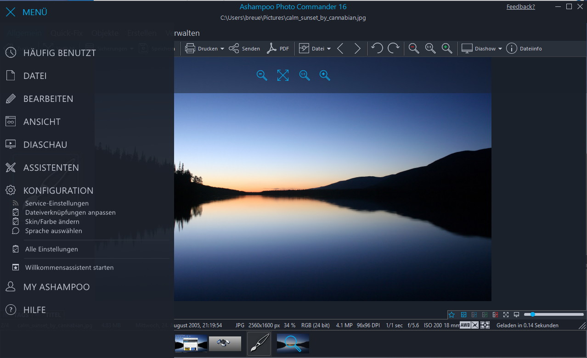Adjust the thumbnail size slider
The height and width of the screenshot is (358, 587).
[x=554, y=314]
